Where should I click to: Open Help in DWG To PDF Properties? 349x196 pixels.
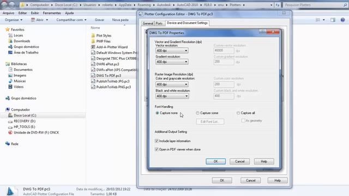(264, 161)
